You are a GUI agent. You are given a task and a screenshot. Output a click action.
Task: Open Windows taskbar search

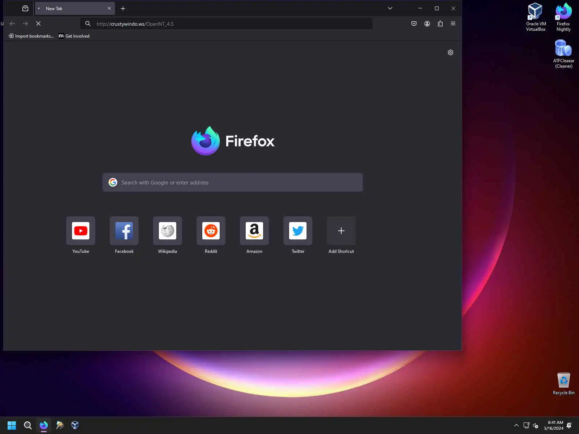pos(28,425)
